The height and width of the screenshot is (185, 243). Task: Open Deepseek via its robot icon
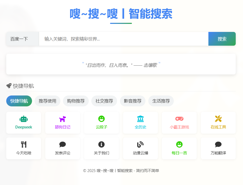click(24, 119)
